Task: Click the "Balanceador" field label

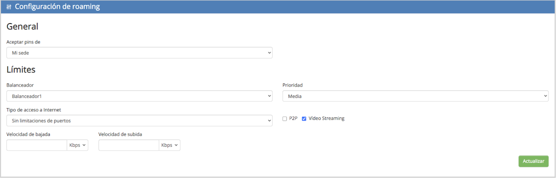Action: pyautogui.click(x=20, y=85)
